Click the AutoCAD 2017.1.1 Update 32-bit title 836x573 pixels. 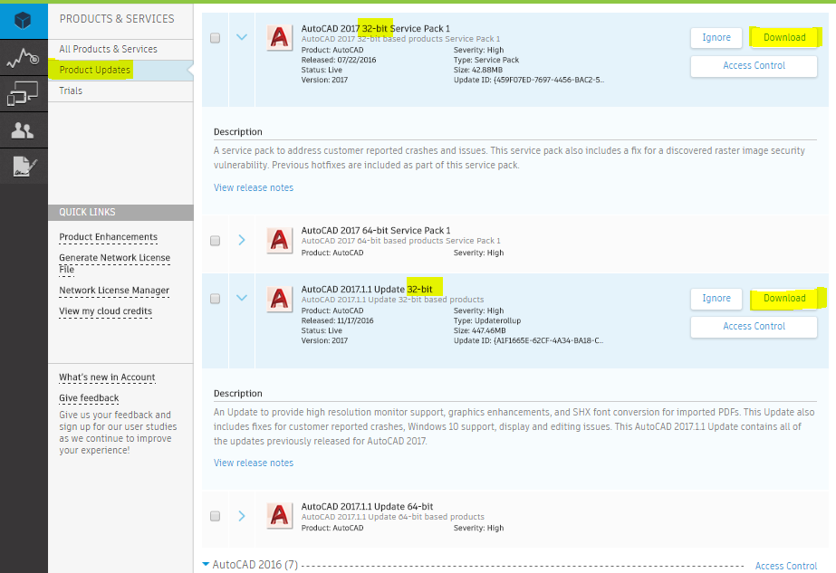[x=367, y=289]
